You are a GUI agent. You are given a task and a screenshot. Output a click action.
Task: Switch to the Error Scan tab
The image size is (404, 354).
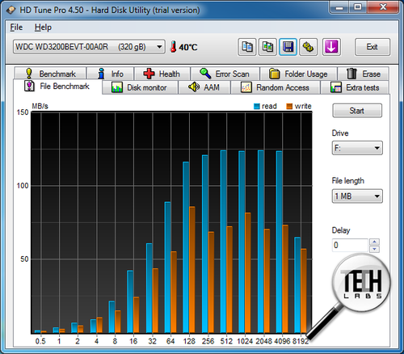(225, 74)
